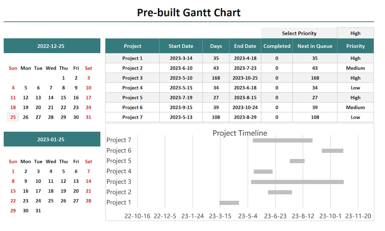Click the Project 6 label on the chart axis

pyautogui.click(x=119, y=150)
